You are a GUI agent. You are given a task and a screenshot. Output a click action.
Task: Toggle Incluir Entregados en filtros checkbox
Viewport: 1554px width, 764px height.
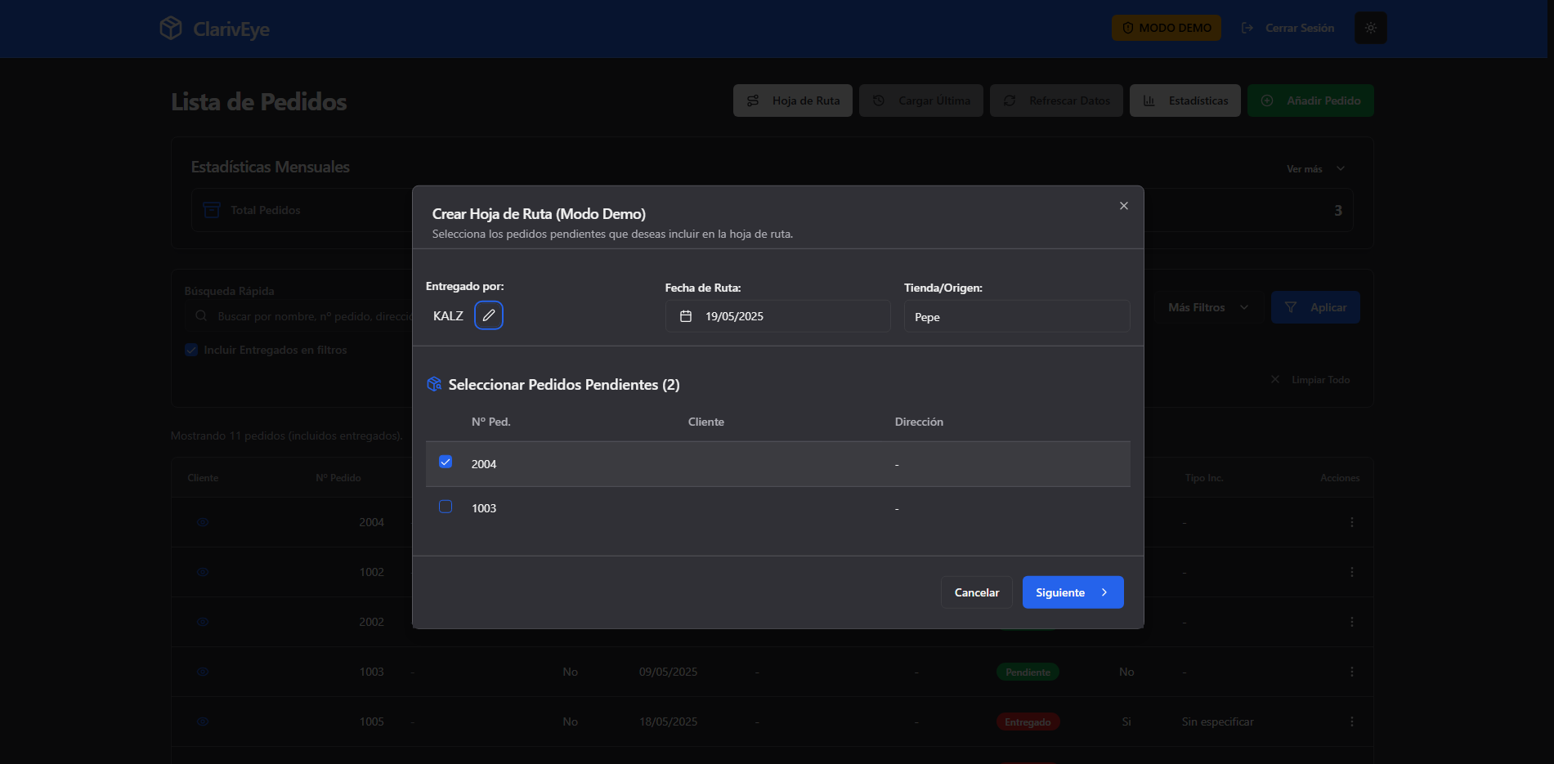191,350
